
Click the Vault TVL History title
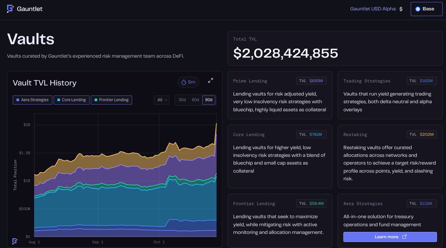45,83
